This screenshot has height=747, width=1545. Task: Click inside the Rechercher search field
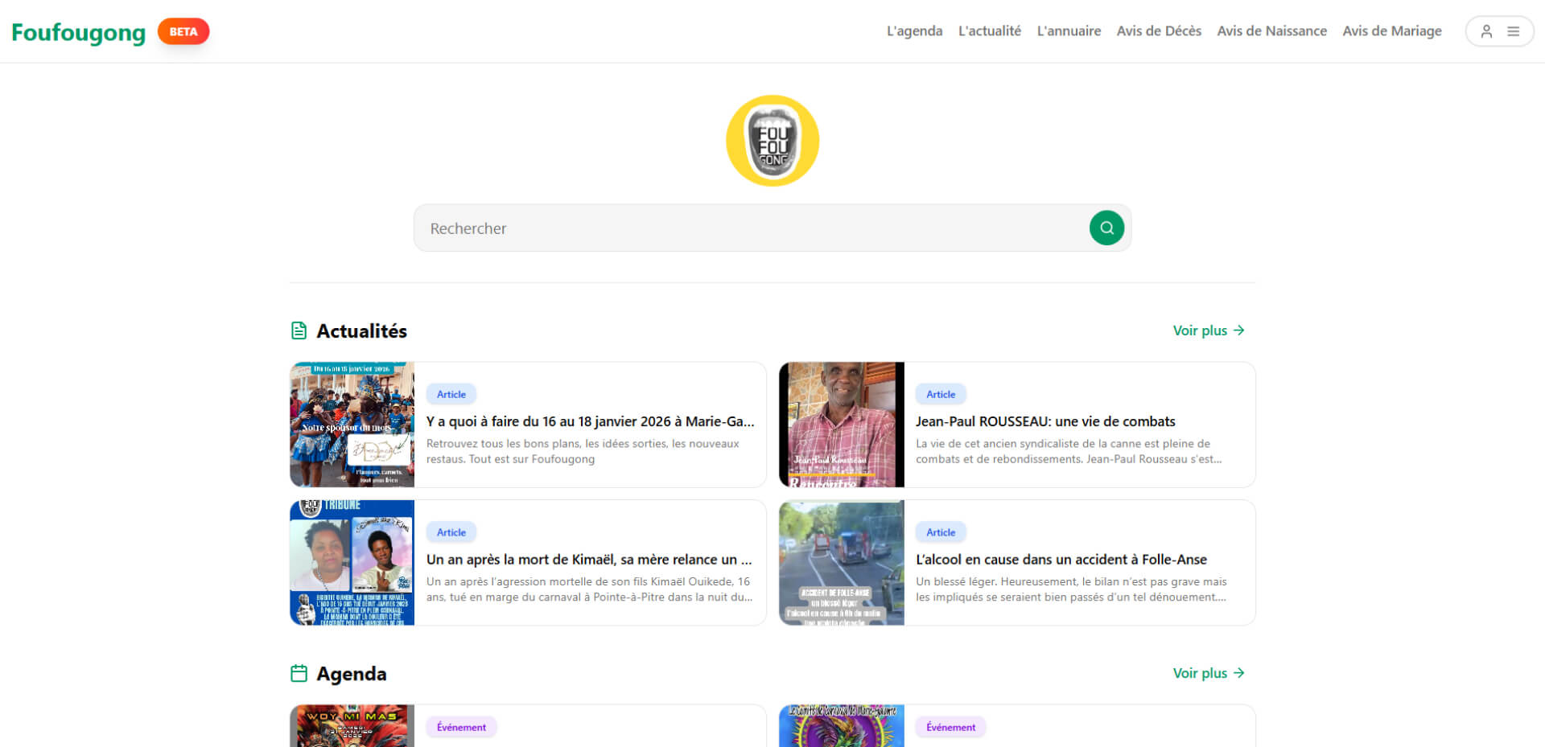[x=724, y=228]
